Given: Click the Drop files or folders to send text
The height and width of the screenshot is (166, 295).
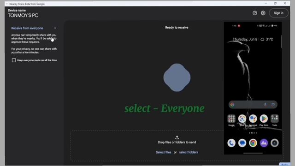Looking at the screenshot, I should pos(177,142).
